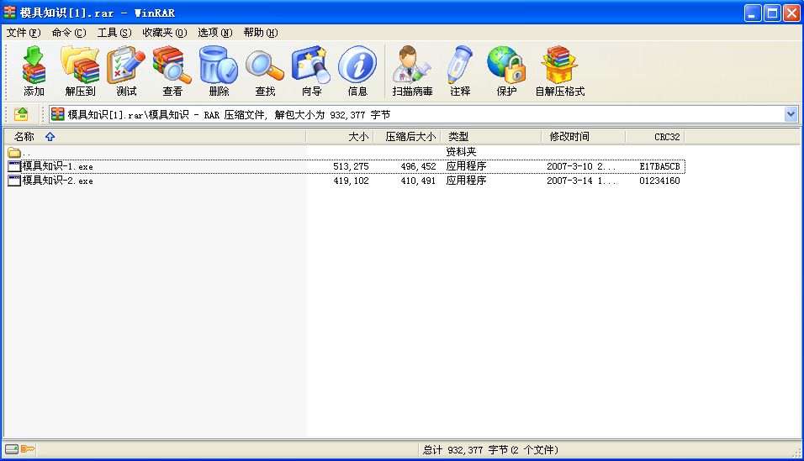Sort by 名称 column header
Image resolution: width=804 pixels, height=461 pixels.
[x=155, y=137]
